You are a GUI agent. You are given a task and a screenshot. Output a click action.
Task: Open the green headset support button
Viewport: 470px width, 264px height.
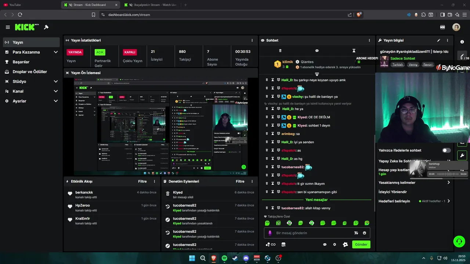pyautogui.click(x=459, y=241)
